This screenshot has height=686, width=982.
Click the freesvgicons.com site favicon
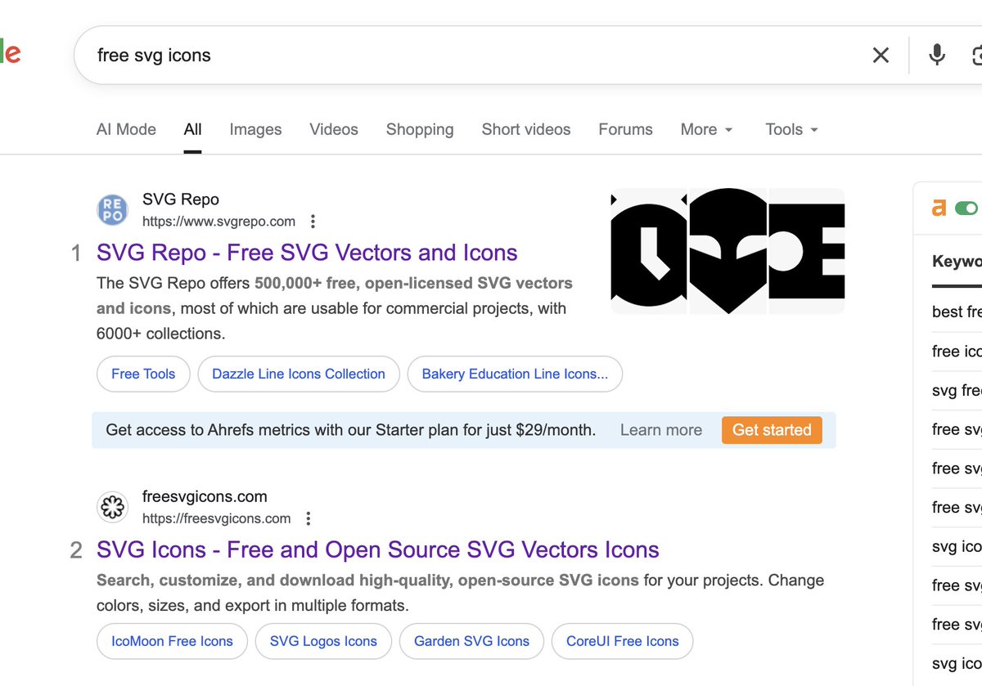pos(112,507)
